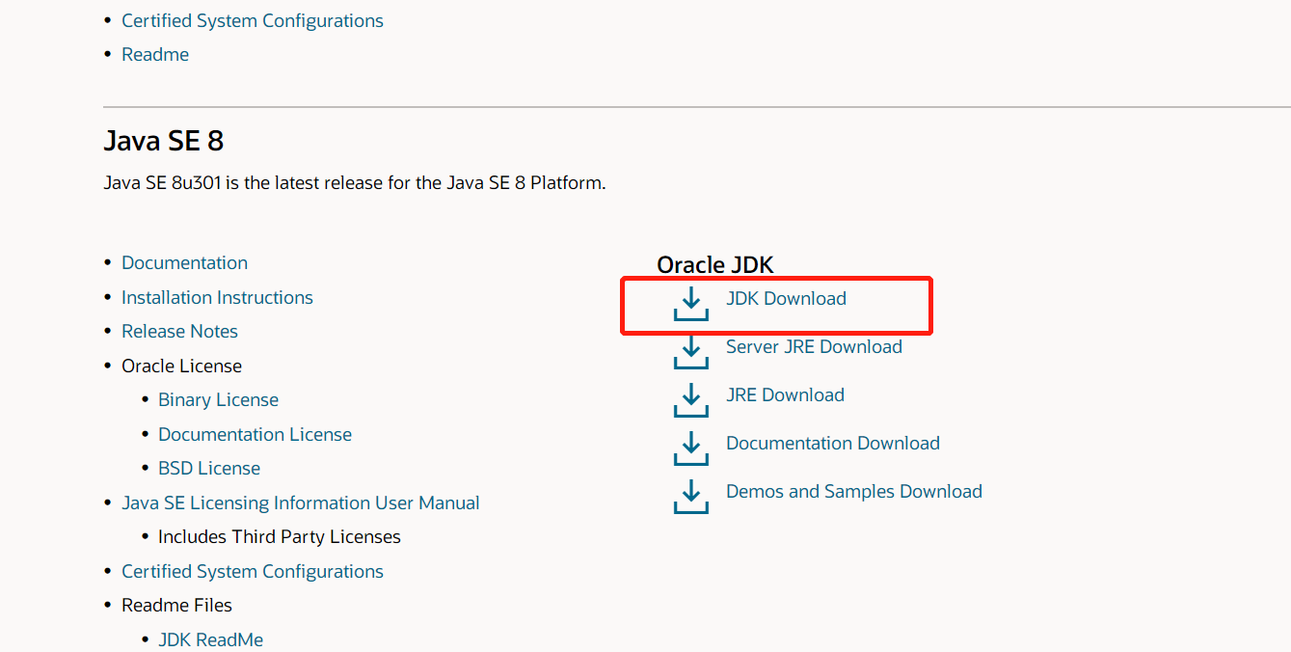Click the JDK Download arrow icon

[x=690, y=303]
